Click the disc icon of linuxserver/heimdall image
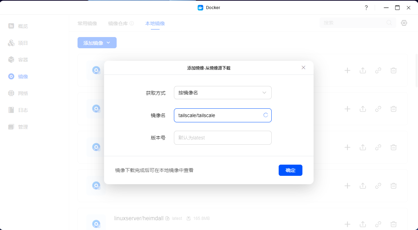 (96, 224)
